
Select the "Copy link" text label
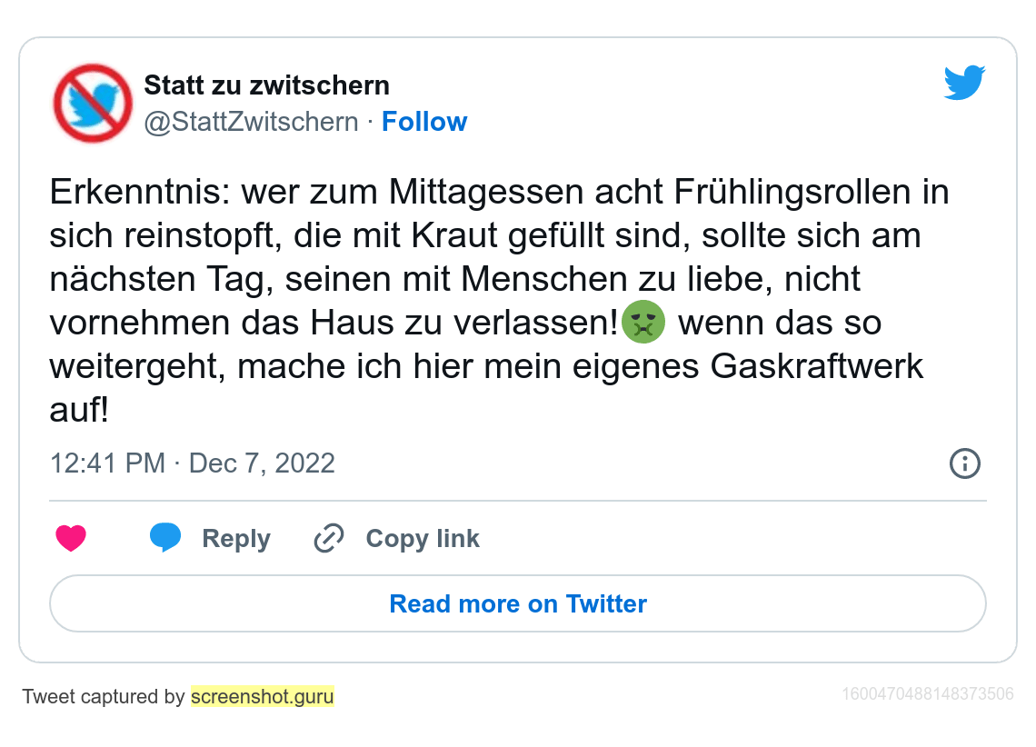click(423, 539)
